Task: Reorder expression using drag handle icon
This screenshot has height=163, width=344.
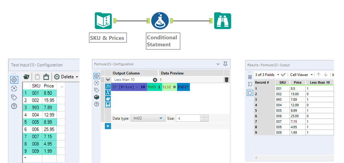Action: point(103,80)
